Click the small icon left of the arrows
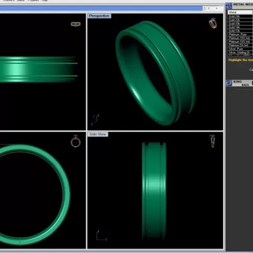 (205, 8)
